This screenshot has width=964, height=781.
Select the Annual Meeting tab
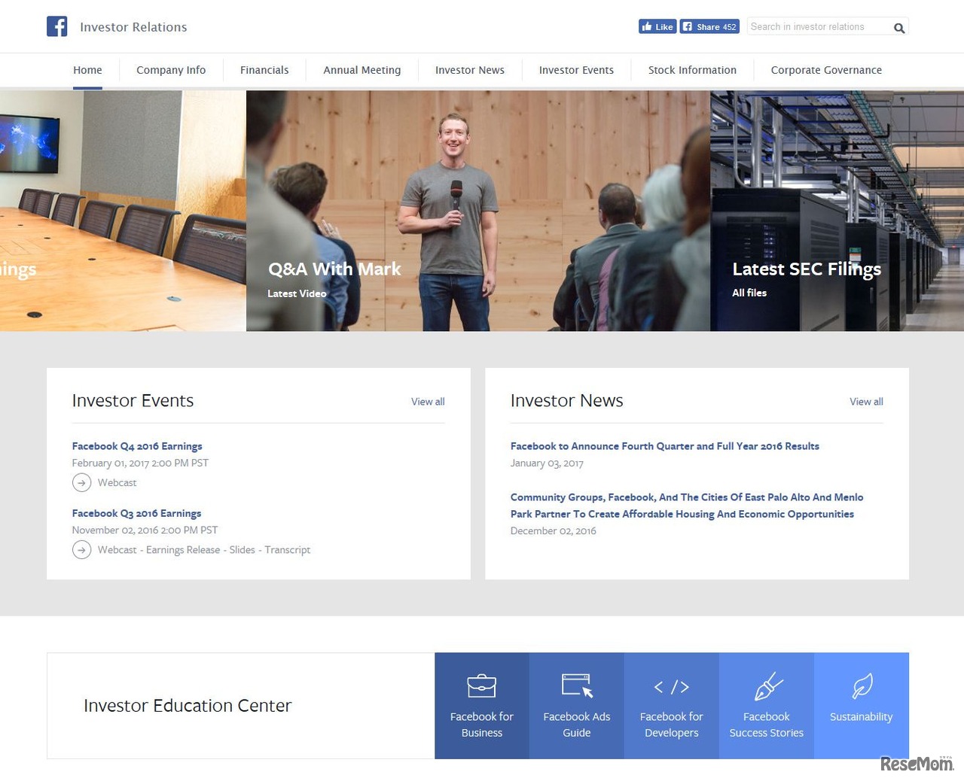pyautogui.click(x=361, y=70)
